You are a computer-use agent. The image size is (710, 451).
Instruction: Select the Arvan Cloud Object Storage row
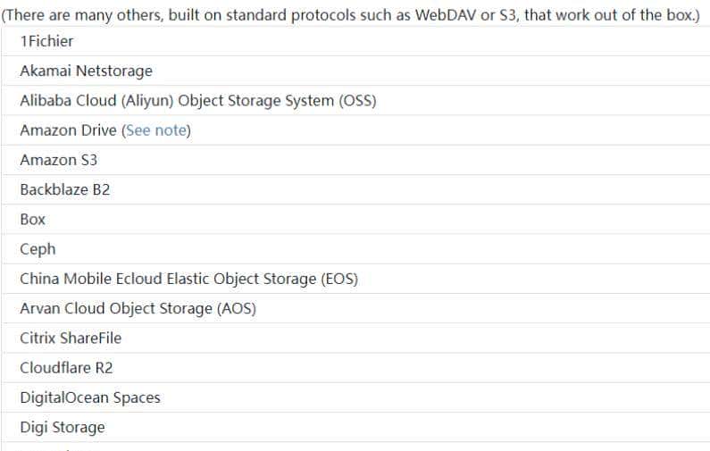click(x=138, y=308)
